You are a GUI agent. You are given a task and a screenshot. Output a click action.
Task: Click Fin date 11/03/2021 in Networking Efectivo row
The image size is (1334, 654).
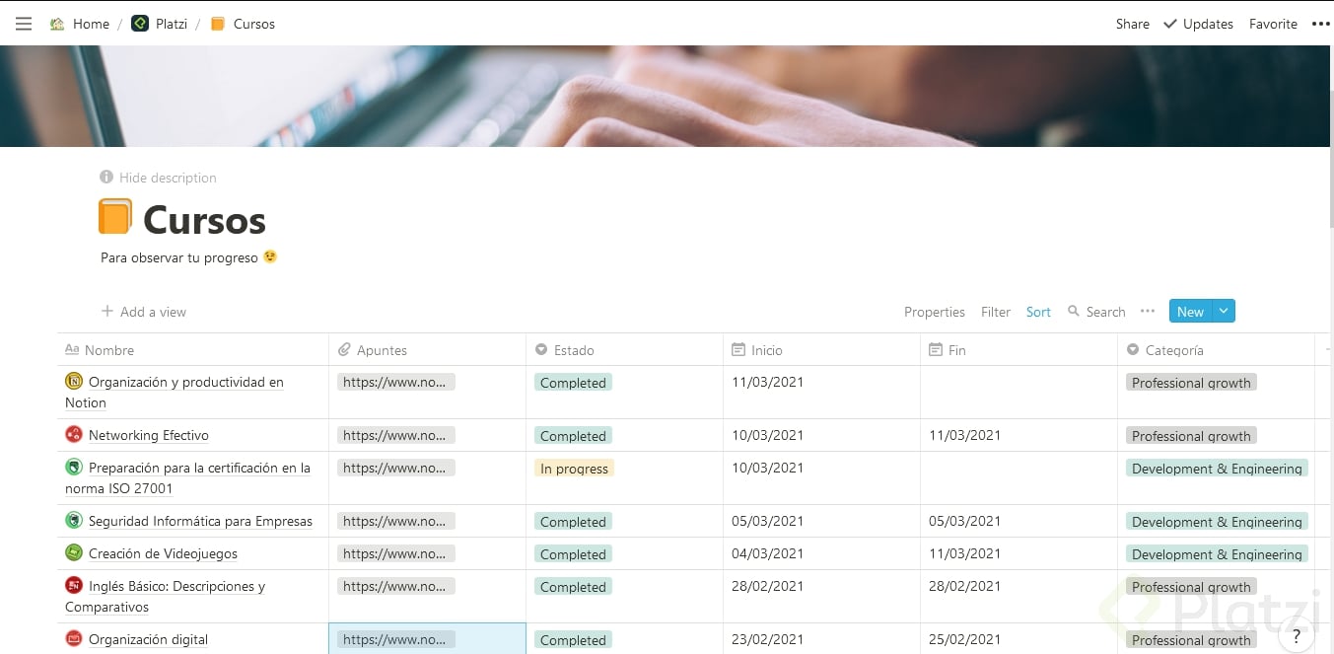pos(964,435)
